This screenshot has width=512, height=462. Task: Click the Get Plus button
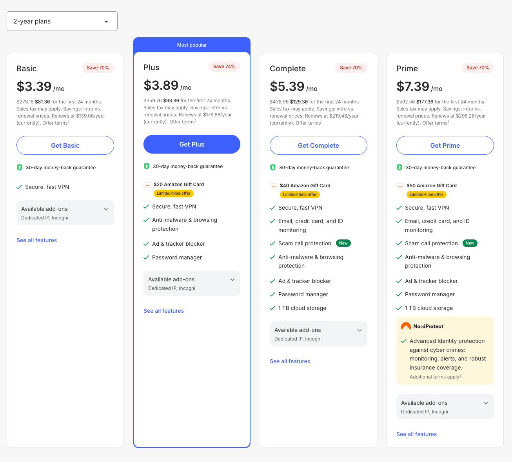point(192,144)
